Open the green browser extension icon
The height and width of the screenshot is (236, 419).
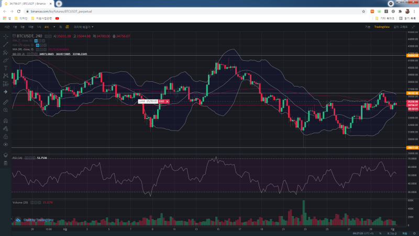(x=379, y=11)
